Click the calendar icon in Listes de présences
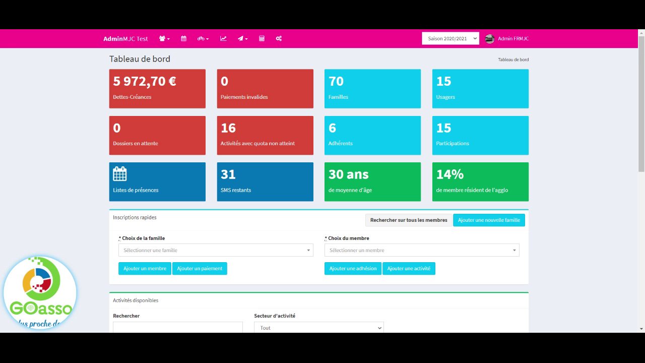 pos(120,174)
